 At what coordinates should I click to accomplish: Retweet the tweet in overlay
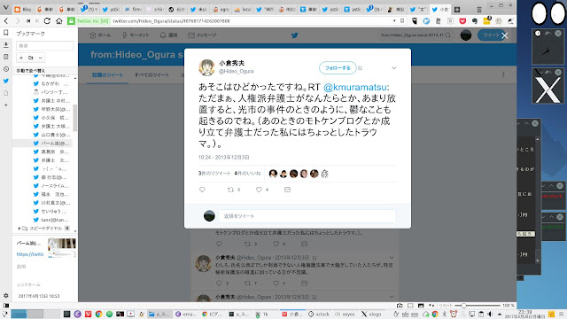pyautogui.click(x=230, y=190)
